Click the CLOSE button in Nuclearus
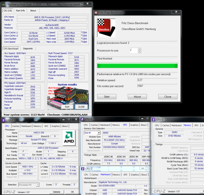Image resolution: width=204 pixels, height=195 pixels. (x=81, y=107)
